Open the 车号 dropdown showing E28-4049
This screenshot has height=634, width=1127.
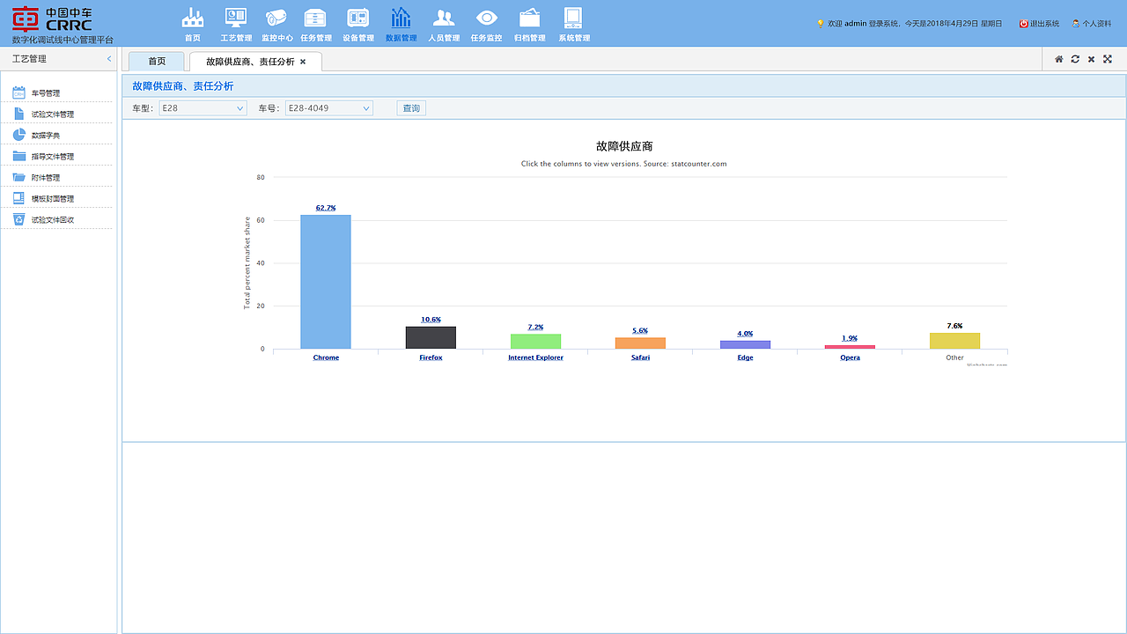point(329,108)
